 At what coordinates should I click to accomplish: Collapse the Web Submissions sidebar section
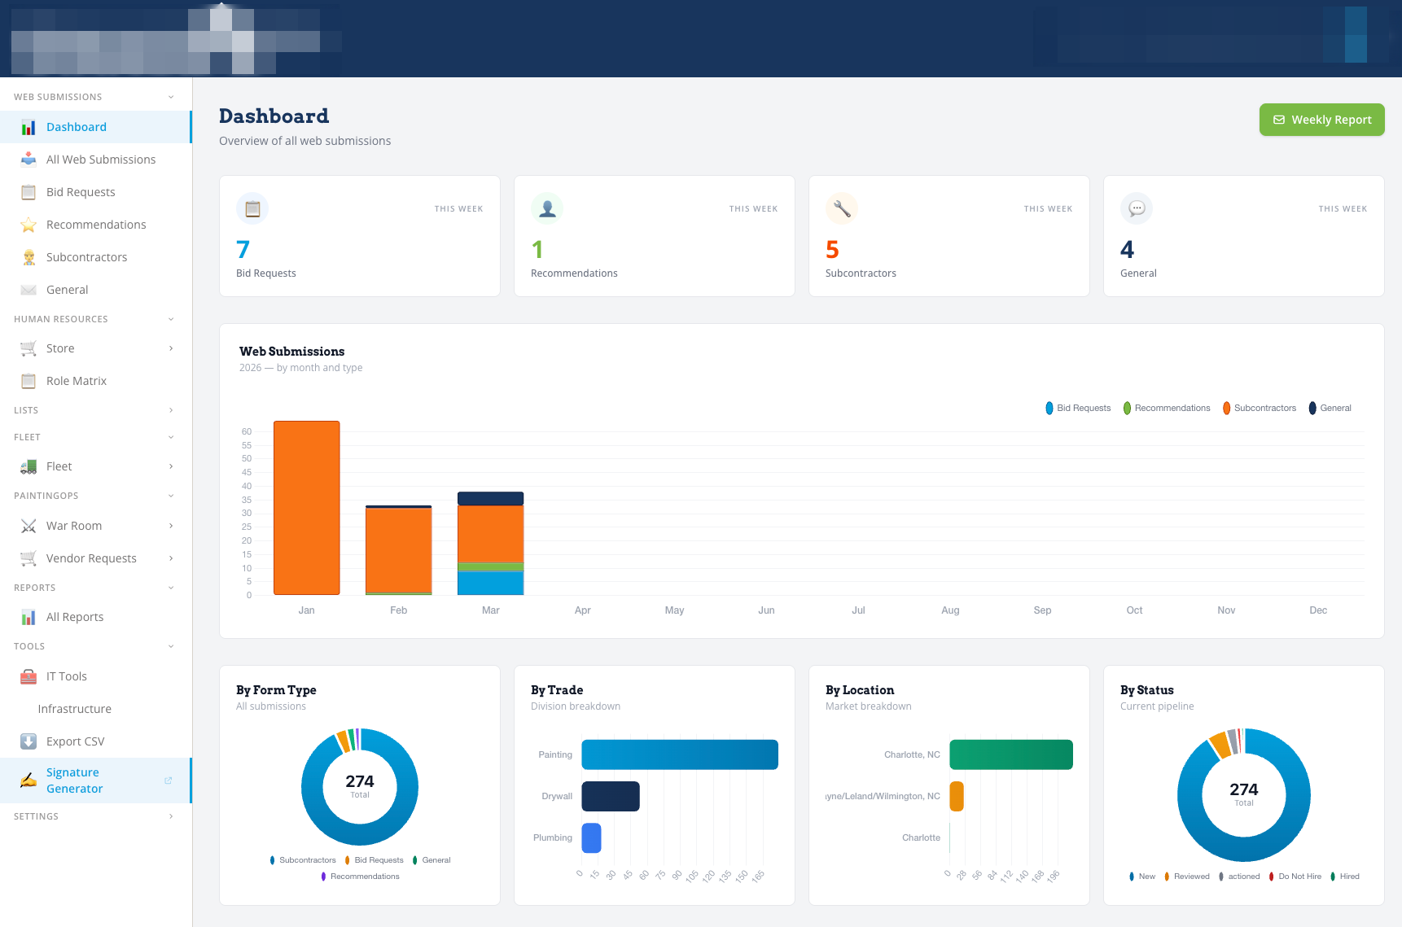coord(171,97)
